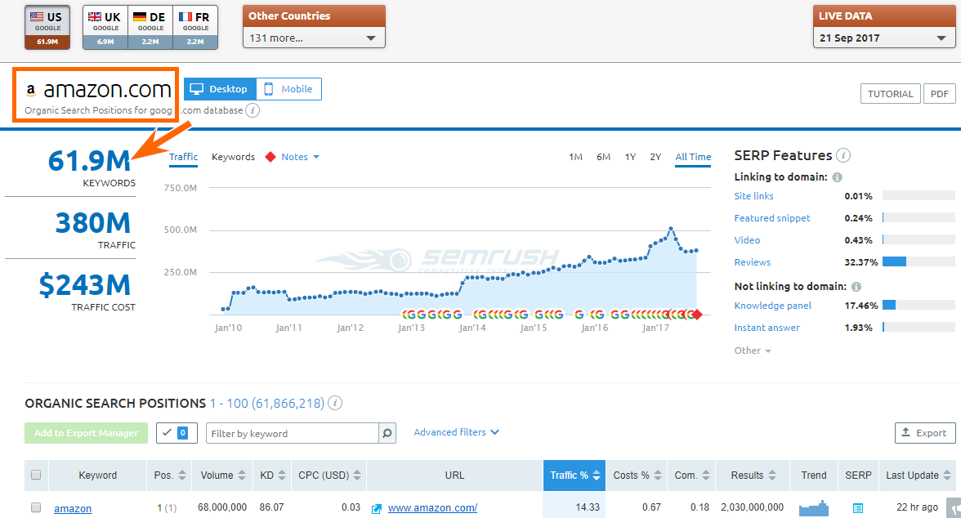Set chart range to 1M
961x518 pixels.
click(x=575, y=157)
